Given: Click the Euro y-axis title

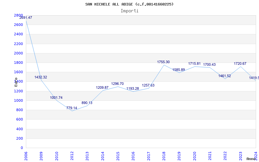Looking at the screenshot, I should pyautogui.click(x=16, y=82).
